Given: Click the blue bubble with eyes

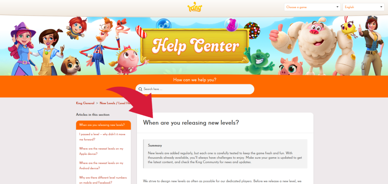Looking at the screenshot, I should (x=164, y=24).
